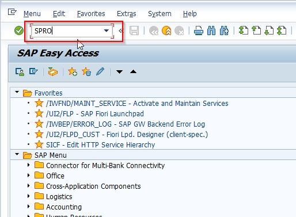Screen dimensions: 296x217
Task: Select the Accounting folder label
Action: point(64,207)
